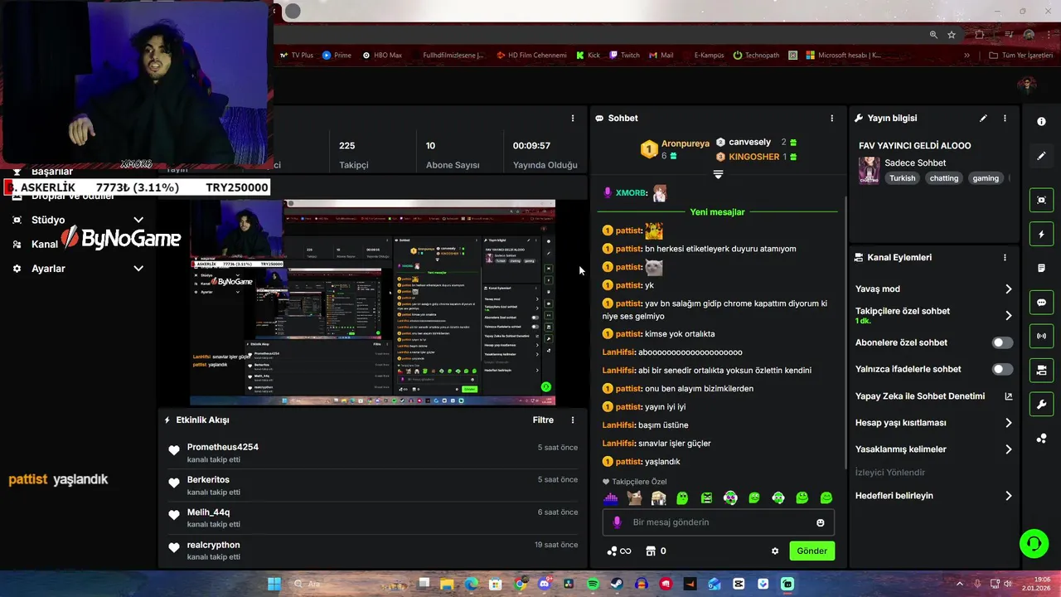Click the info icon in right sidebar
The image size is (1061, 597).
coord(1041,121)
